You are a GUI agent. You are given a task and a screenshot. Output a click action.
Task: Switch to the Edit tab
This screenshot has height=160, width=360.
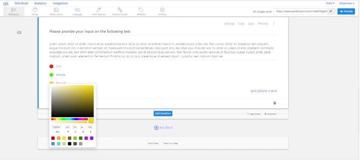[x=6, y=3]
